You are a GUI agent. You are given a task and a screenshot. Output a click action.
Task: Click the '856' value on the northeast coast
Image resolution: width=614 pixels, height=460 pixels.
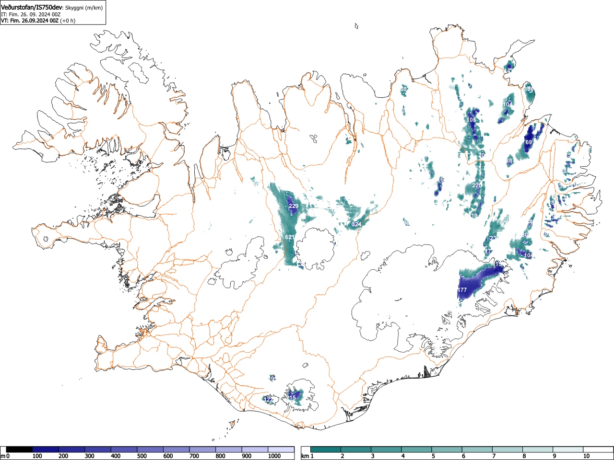coord(529,89)
